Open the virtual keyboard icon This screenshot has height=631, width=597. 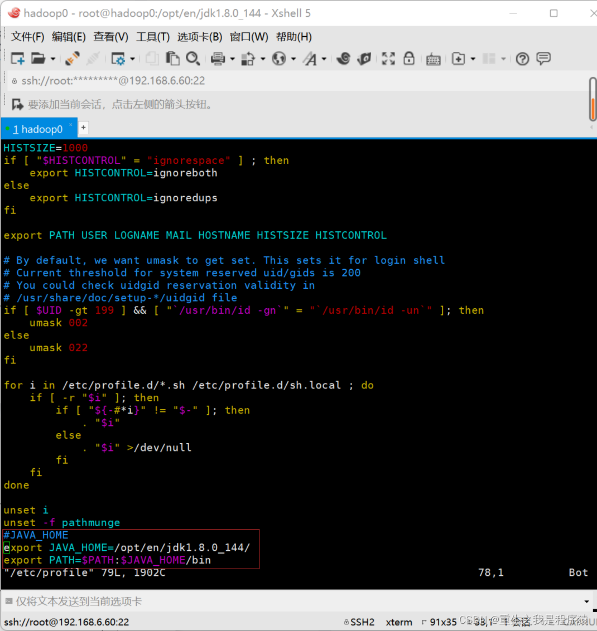[434, 59]
